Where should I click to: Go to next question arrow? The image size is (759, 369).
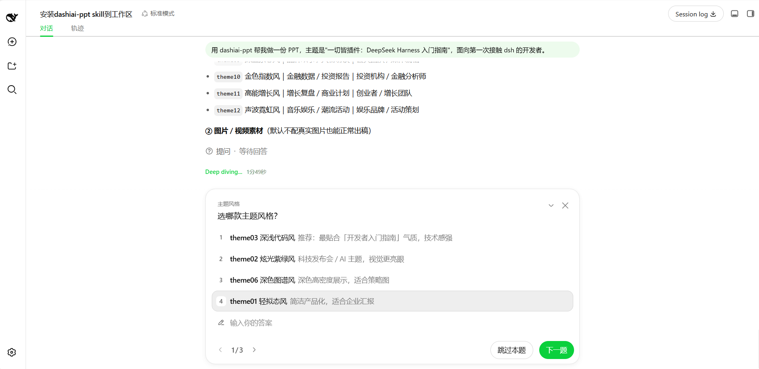[x=254, y=350]
